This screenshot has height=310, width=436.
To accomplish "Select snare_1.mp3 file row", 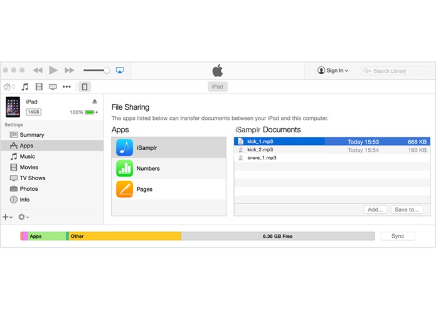I will coord(332,158).
